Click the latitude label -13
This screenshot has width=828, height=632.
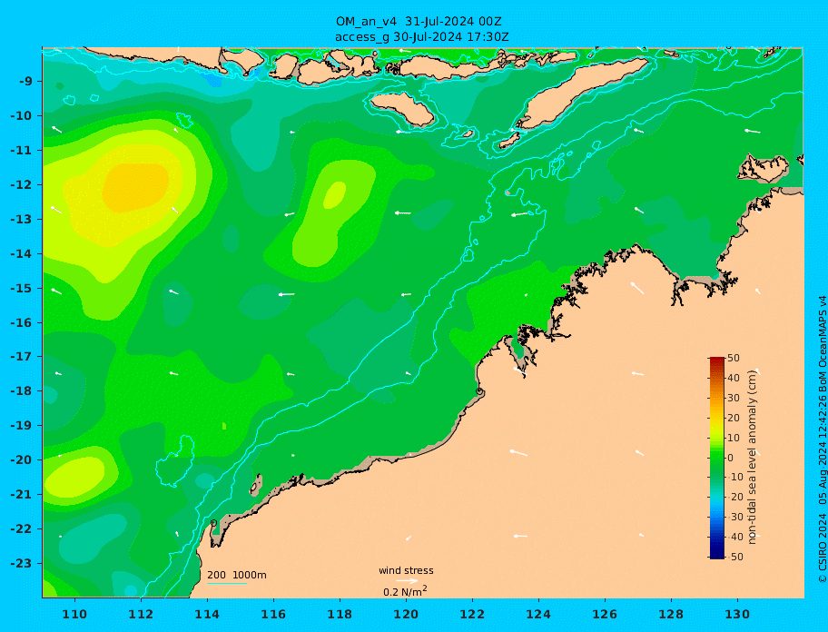pyautogui.click(x=21, y=219)
